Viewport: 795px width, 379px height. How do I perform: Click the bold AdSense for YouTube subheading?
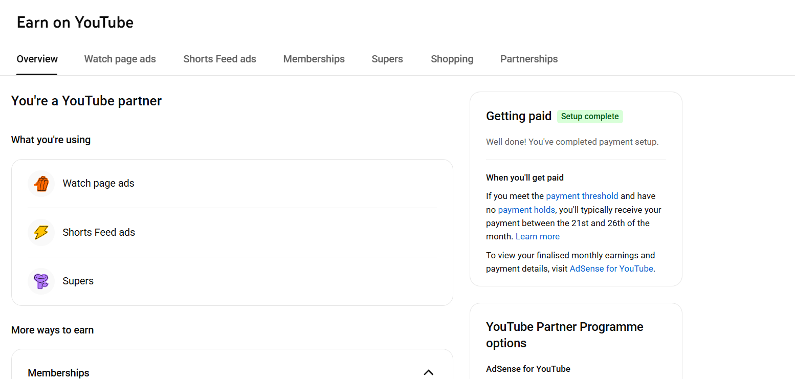pos(528,369)
